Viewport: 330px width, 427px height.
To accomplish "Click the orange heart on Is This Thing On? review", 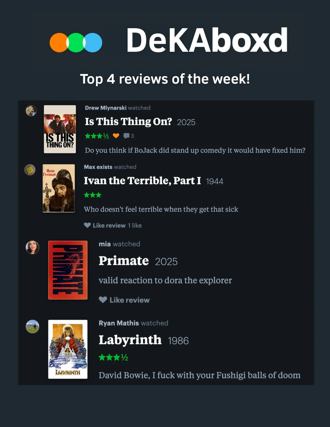I will tap(116, 136).
